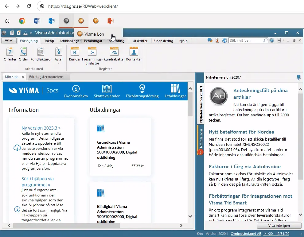The width and height of the screenshot is (304, 237).
Task: Select the Försäljning ribbon tab
Action: pos(29,41)
